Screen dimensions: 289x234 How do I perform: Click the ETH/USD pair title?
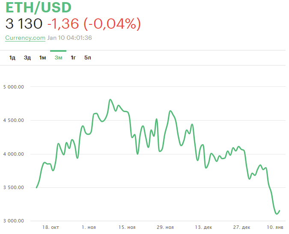click(x=39, y=8)
